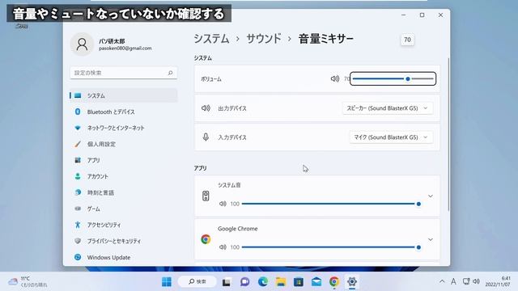518x291 pixels.
Task: Open the 入力デバイス microphone dropdown
Action: [x=391, y=137]
